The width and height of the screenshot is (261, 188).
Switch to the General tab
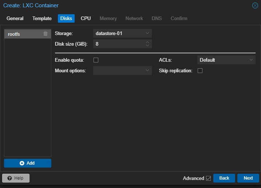click(x=15, y=18)
